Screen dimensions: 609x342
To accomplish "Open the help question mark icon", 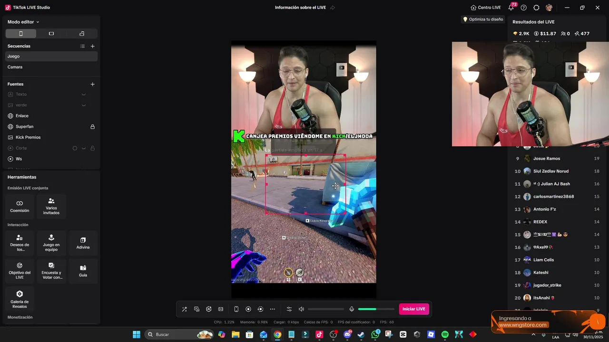I will (524, 8).
